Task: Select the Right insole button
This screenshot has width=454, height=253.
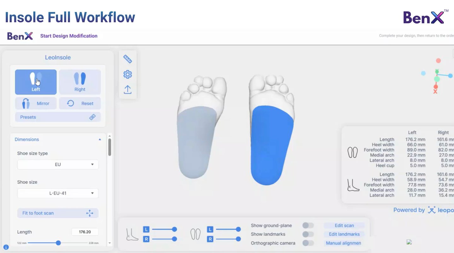Action: (x=80, y=82)
